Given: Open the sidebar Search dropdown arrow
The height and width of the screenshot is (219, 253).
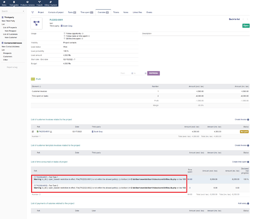Looking at the screenshot, I should [24, 11].
